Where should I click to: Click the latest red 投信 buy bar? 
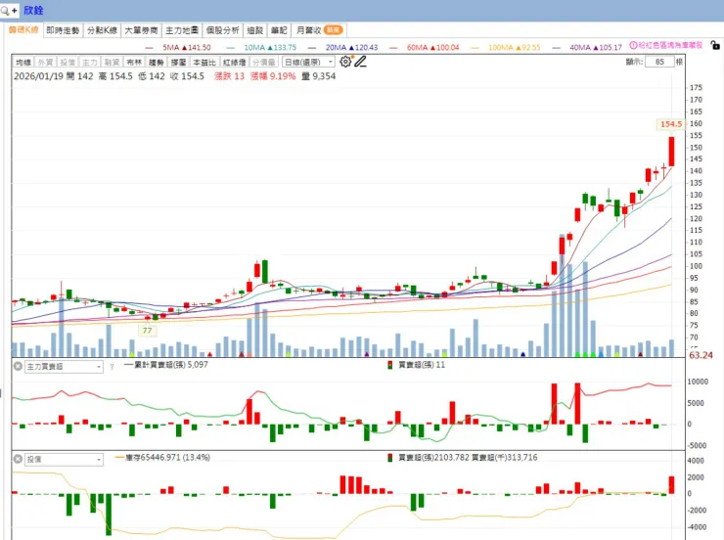coord(671,485)
